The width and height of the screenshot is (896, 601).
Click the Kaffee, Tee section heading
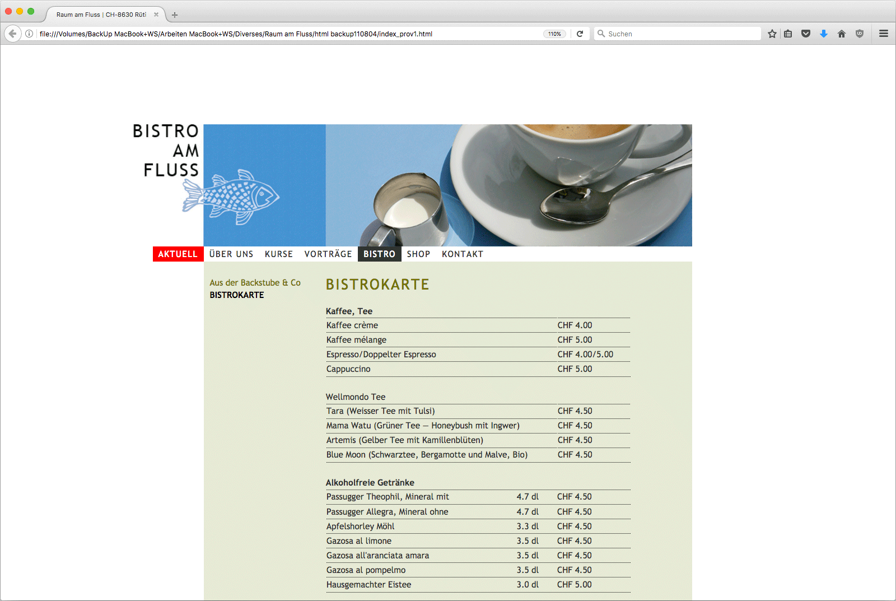[x=349, y=311]
